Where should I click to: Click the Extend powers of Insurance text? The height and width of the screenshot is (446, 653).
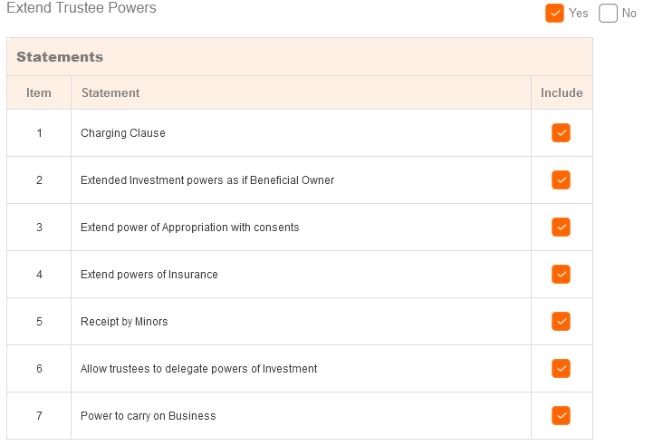click(x=149, y=275)
